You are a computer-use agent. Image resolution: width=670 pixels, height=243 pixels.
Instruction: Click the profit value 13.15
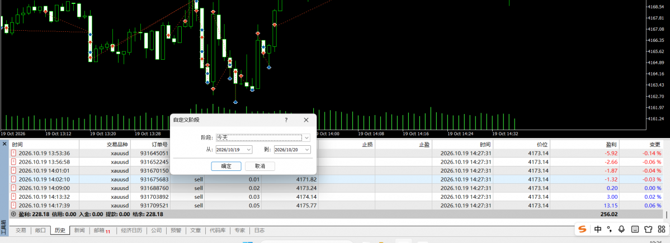coord(611,206)
